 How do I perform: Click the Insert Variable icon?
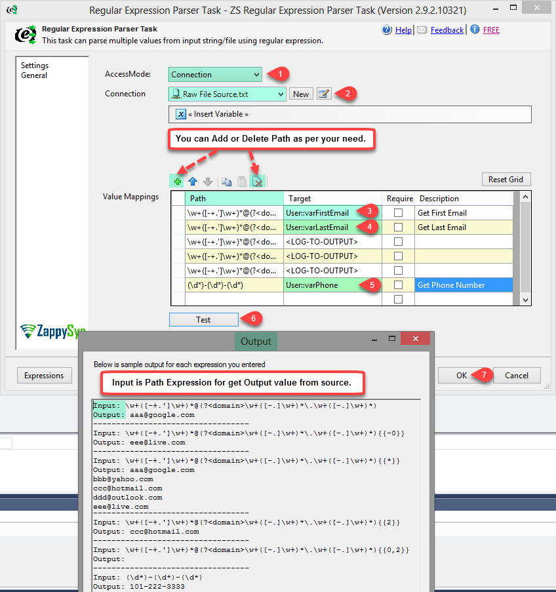coord(181,114)
